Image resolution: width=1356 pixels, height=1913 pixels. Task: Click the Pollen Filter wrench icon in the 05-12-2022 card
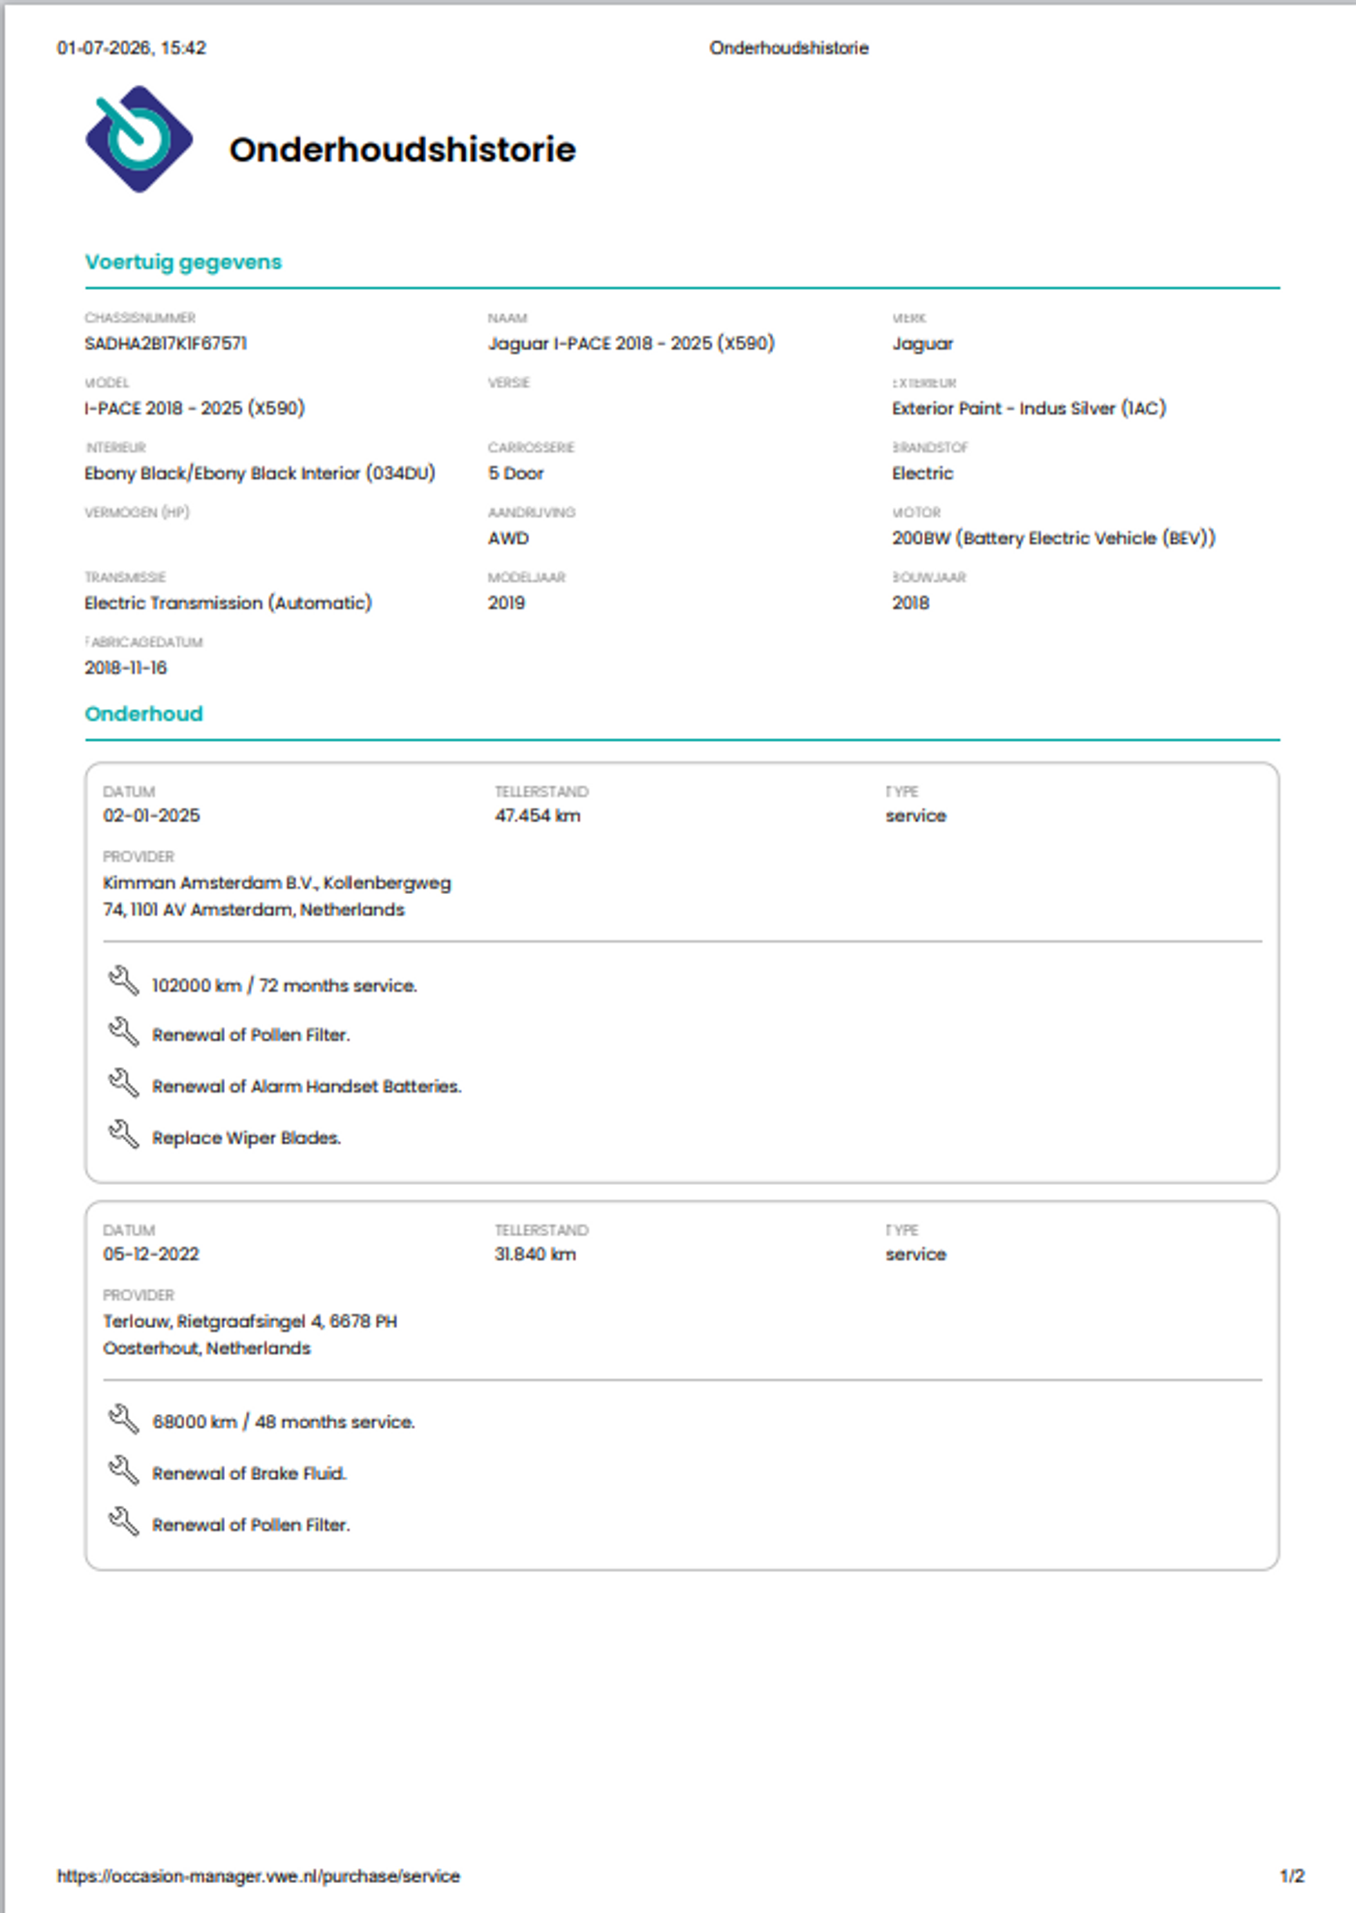point(123,1522)
